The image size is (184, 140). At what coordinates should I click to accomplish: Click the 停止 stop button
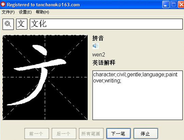coord(145,134)
